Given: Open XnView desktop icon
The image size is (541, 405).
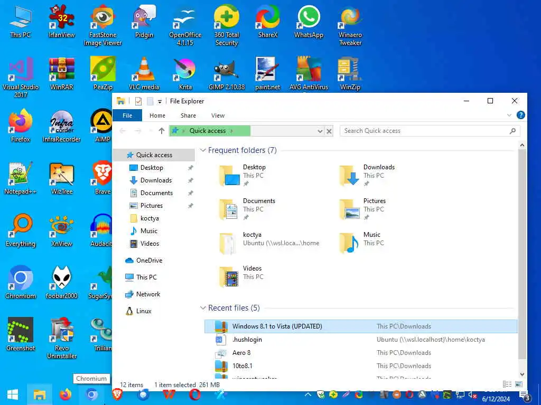Looking at the screenshot, I should point(61,230).
